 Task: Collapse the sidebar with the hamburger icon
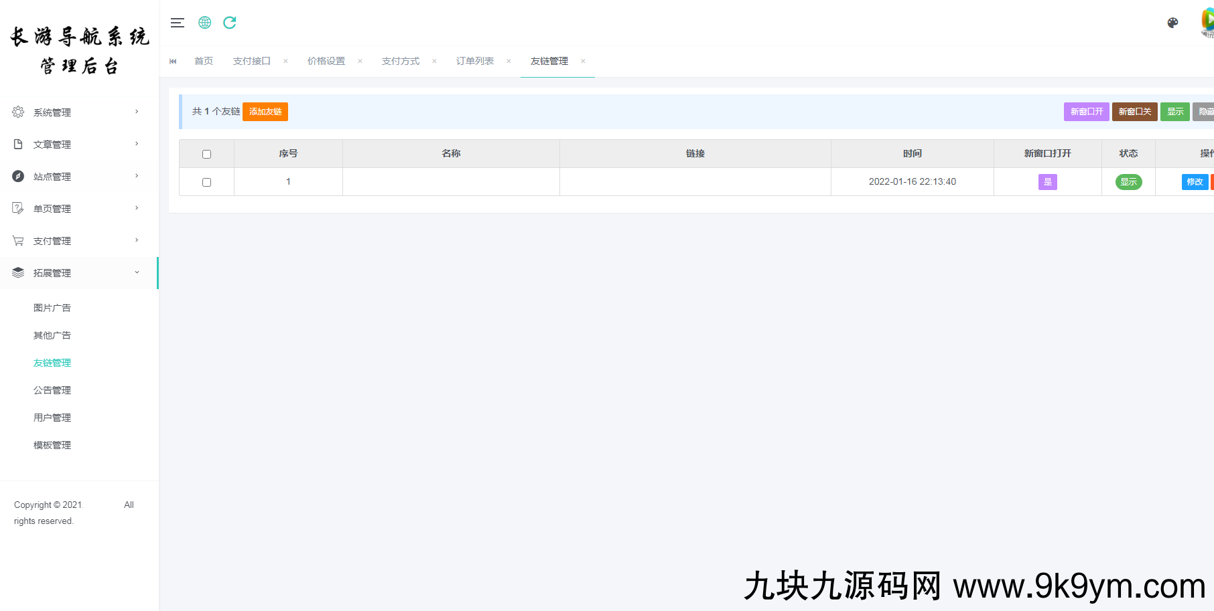click(178, 23)
